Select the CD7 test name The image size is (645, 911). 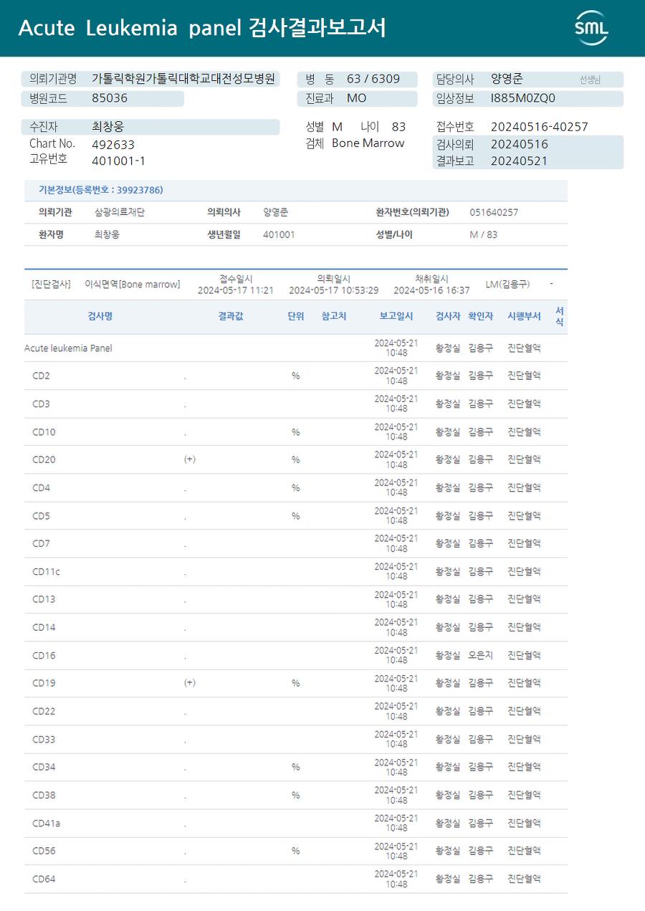pyautogui.click(x=41, y=544)
